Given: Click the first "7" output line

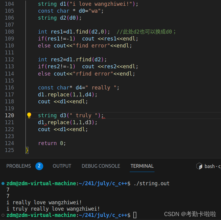Looking at the screenshot, I should click(x=8, y=190).
